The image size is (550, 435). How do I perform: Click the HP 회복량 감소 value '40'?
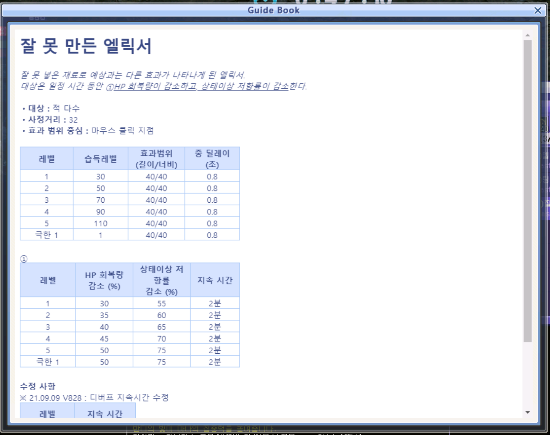pyautogui.click(x=104, y=327)
